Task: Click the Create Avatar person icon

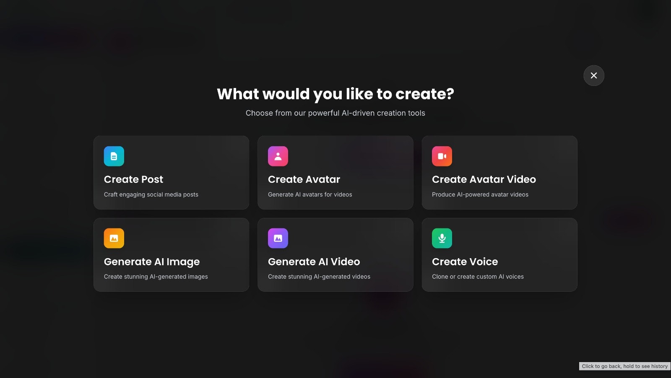Action: click(x=278, y=156)
